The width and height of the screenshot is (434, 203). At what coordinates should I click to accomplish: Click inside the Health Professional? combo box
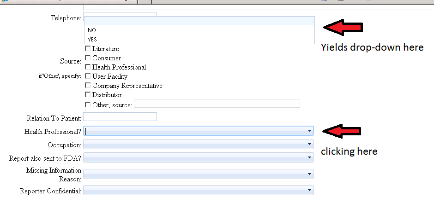pyautogui.click(x=194, y=131)
